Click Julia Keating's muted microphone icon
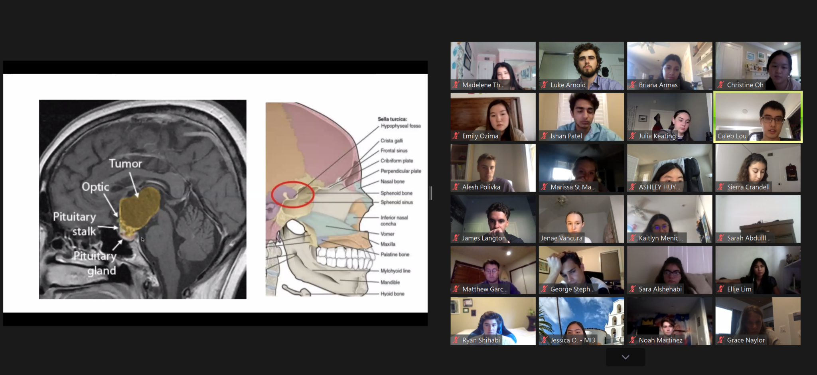The width and height of the screenshot is (817, 375). pos(632,136)
